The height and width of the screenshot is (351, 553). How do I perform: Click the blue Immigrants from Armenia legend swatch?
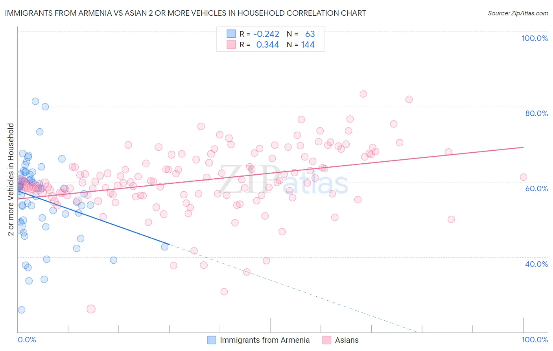212,340
